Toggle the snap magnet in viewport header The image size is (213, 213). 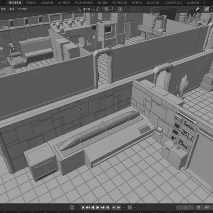(106, 9)
